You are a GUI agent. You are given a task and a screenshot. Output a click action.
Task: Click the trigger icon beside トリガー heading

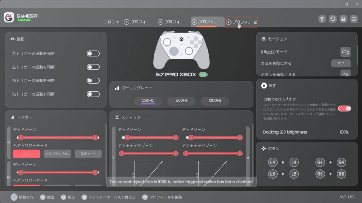(x=13, y=117)
